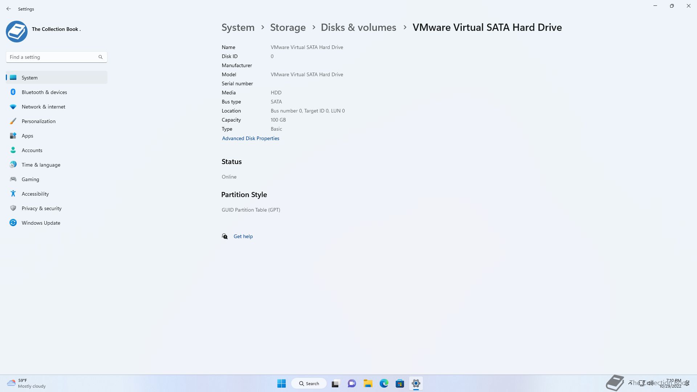Open the taskbar Search box
Viewport: 697px width, 392px height.
[x=309, y=383]
